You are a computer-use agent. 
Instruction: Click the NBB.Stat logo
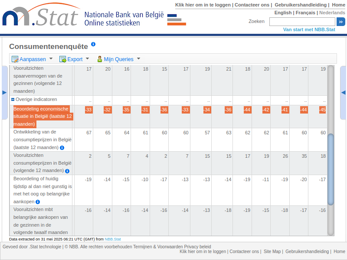pyautogui.click(x=41, y=17)
